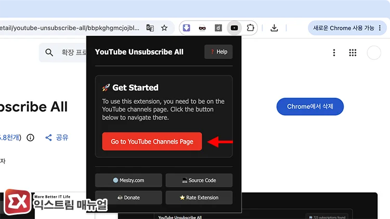Viewport: 390px width, 219px height.
Task: Focus the extension search input field
Action: click(x=63, y=52)
